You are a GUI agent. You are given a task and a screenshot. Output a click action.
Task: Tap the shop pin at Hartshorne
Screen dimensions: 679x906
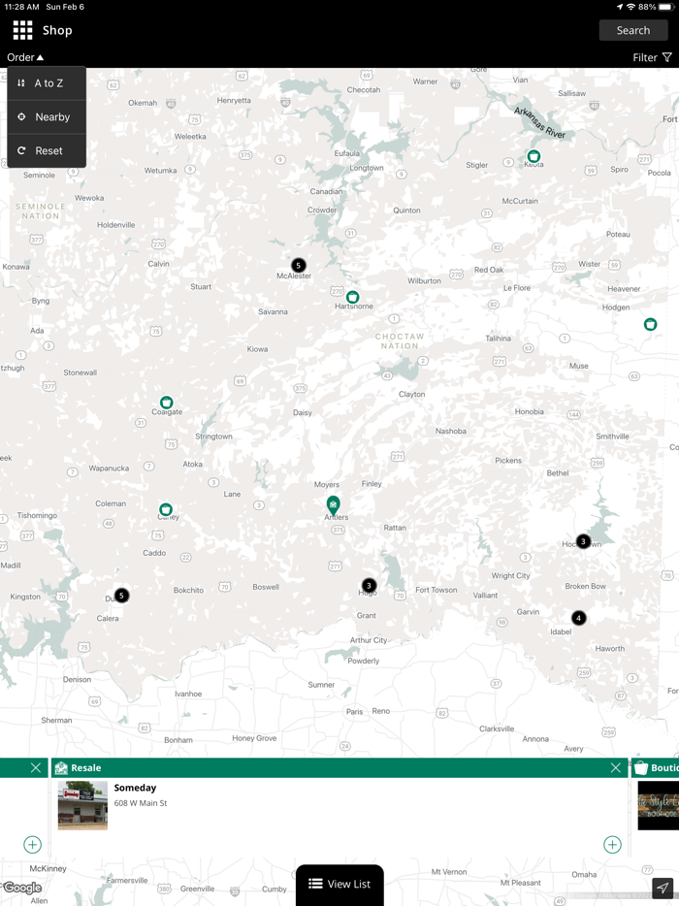[x=352, y=297]
